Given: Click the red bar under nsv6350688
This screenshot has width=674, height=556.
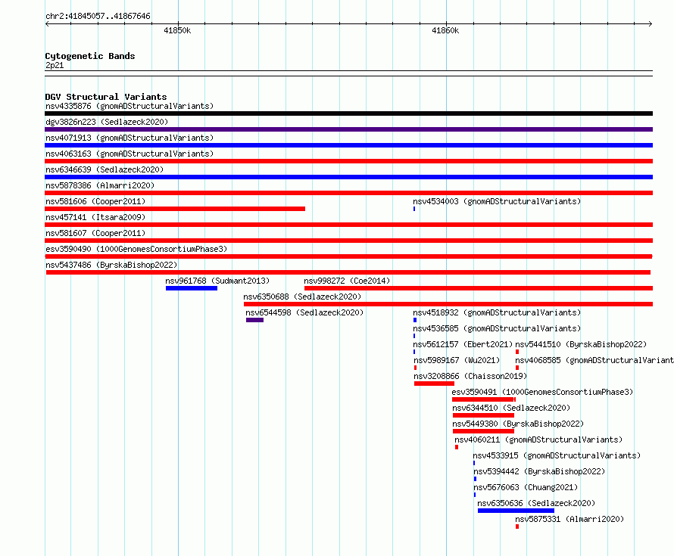Looking at the screenshot, I should 448,304.
